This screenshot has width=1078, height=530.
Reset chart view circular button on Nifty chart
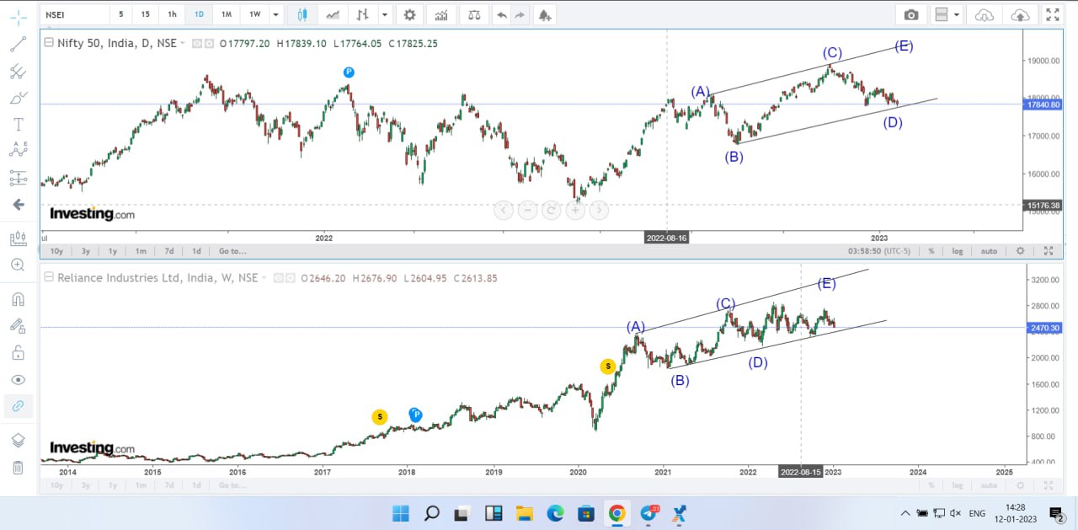pos(551,211)
